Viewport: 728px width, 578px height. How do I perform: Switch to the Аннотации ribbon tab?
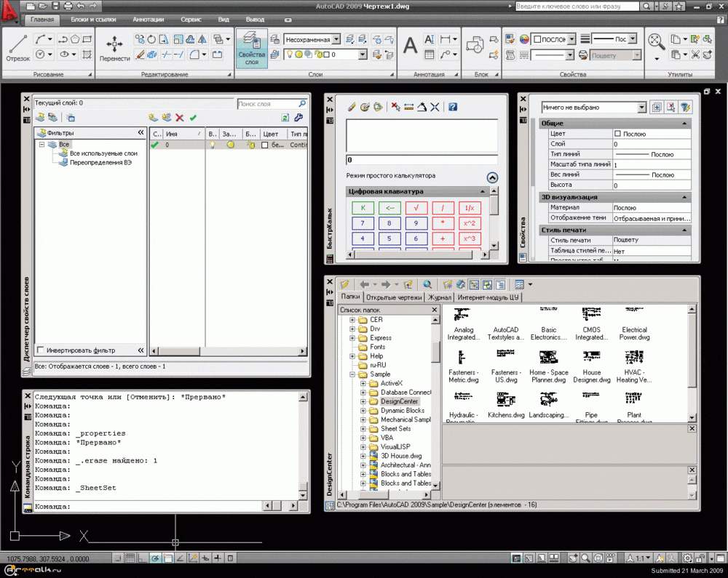[149, 20]
